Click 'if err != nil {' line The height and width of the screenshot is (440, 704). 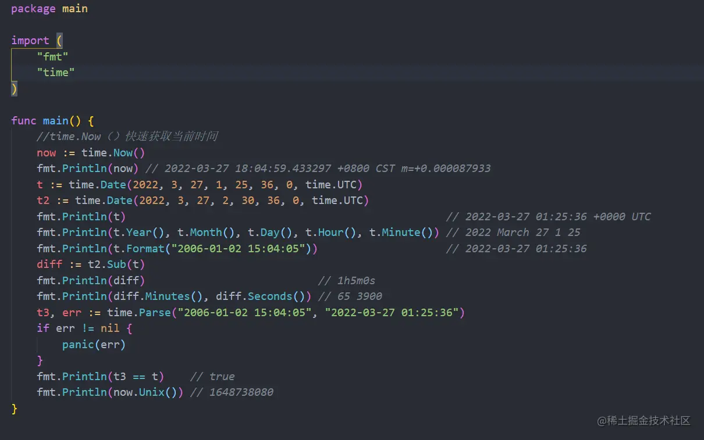pos(84,328)
